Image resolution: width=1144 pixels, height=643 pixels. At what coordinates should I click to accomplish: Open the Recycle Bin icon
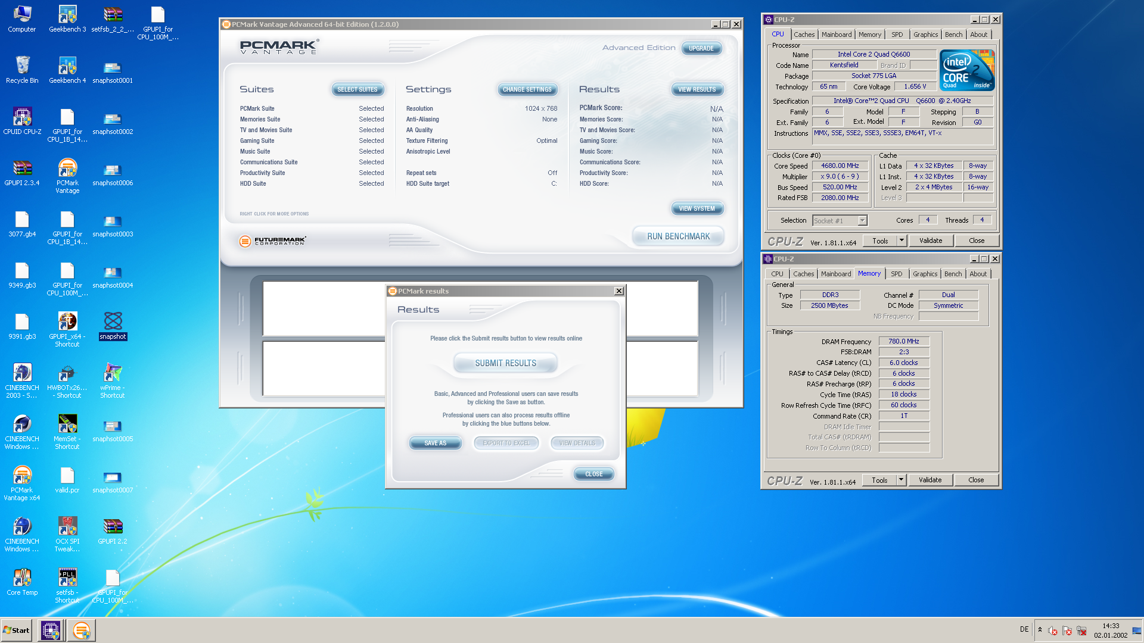(x=22, y=70)
